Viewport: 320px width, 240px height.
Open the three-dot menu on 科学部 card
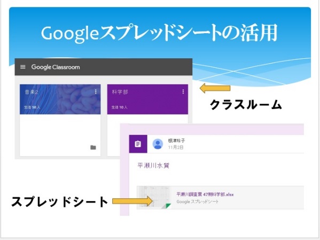pos(183,92)
